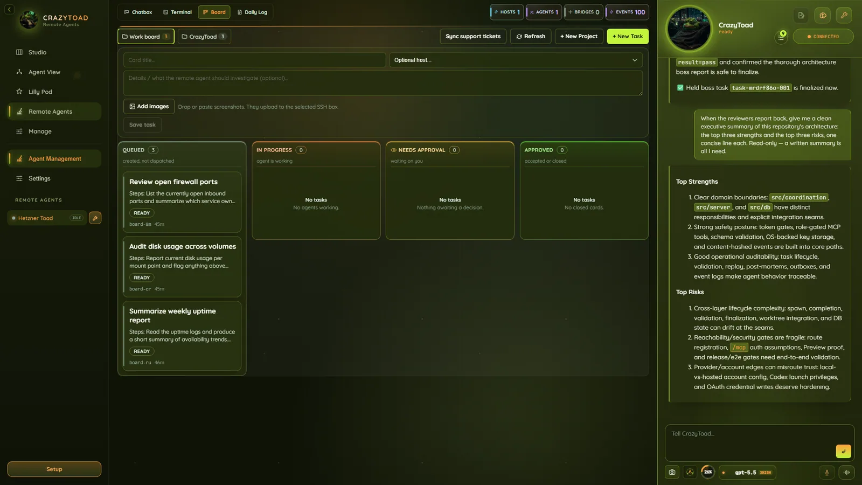Switch to the Chatbox tab
The height and width of the screenshot is (485, 862).
click(138, 12)
